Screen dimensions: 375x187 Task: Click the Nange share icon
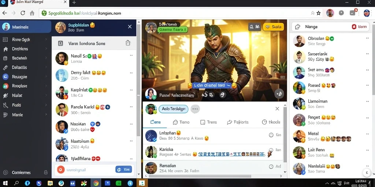(298, 27)
